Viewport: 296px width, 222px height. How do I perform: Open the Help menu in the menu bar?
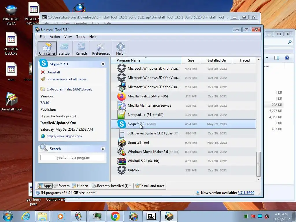93,37
